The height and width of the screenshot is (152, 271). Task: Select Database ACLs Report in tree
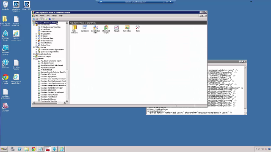point(48,74)
